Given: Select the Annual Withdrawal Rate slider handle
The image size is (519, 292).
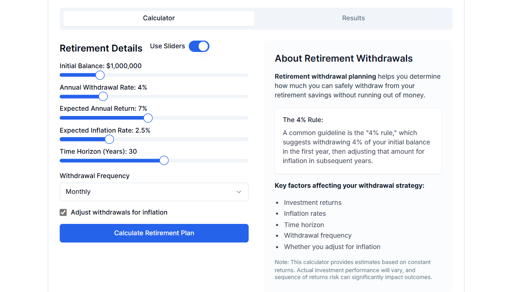Looking at the screenshot, I should tap(103, 97).
